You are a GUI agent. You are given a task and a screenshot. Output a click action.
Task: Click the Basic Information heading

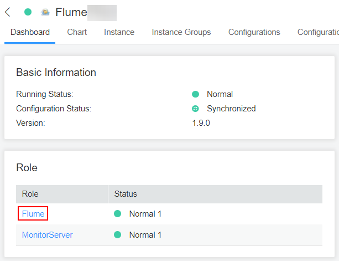(56, 73)
